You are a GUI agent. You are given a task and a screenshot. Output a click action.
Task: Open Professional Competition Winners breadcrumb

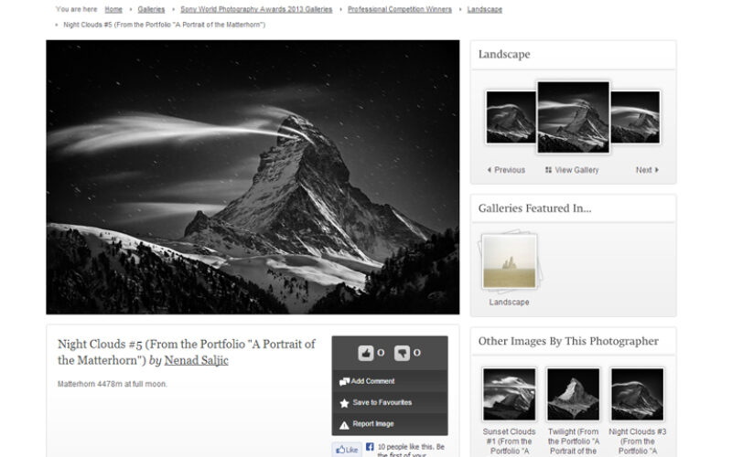click(x=399, y=9)
